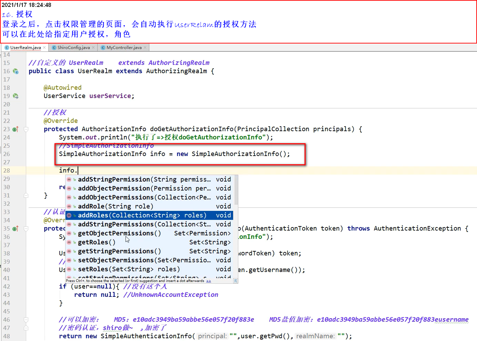Click the 'realmName:' parameter hint on line 48
This screenshot has width=477, height=341.
[315, 336]
